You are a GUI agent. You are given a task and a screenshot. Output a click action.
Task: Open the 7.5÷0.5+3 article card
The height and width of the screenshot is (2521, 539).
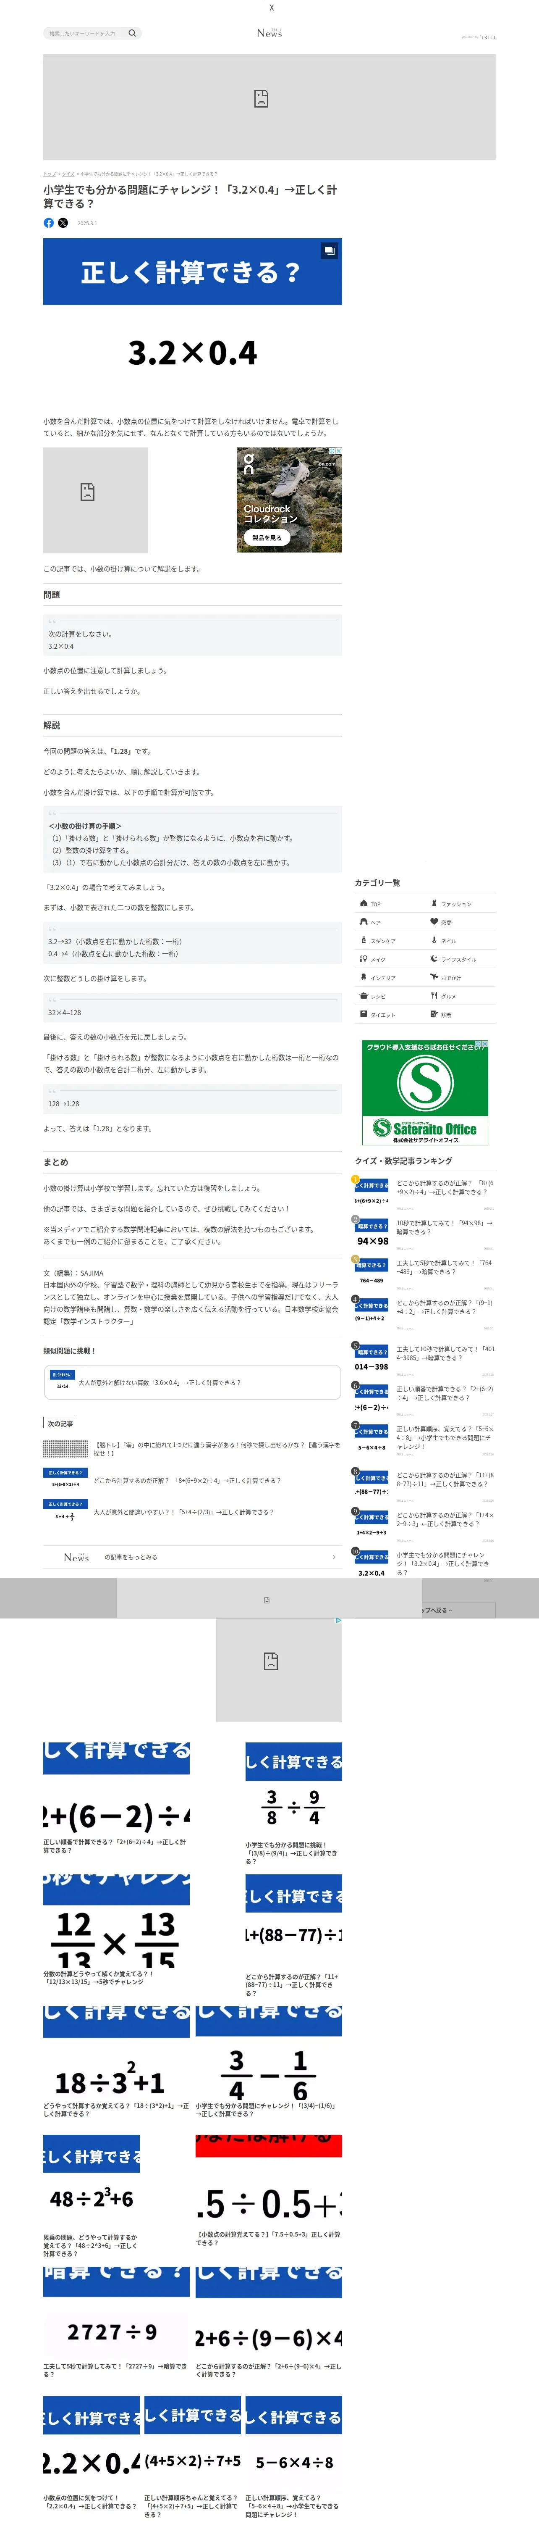pyautogui.click(x=269, y=2191)
